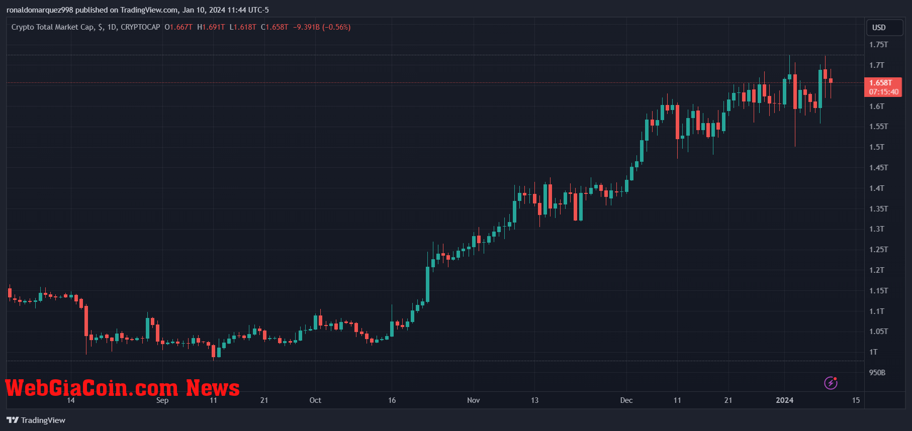Click the Nov date label on time axis
The image size is (912, 431).
(474, 400)
